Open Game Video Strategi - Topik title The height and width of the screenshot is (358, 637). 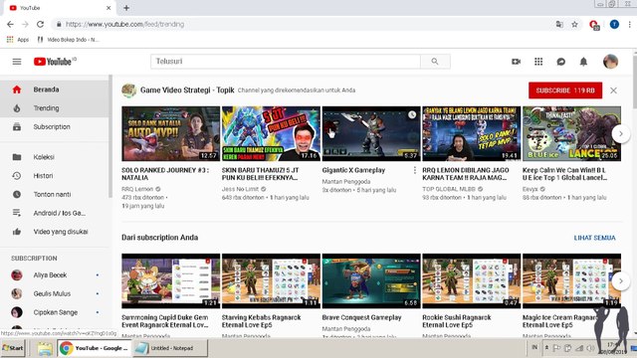pos(187,90)
